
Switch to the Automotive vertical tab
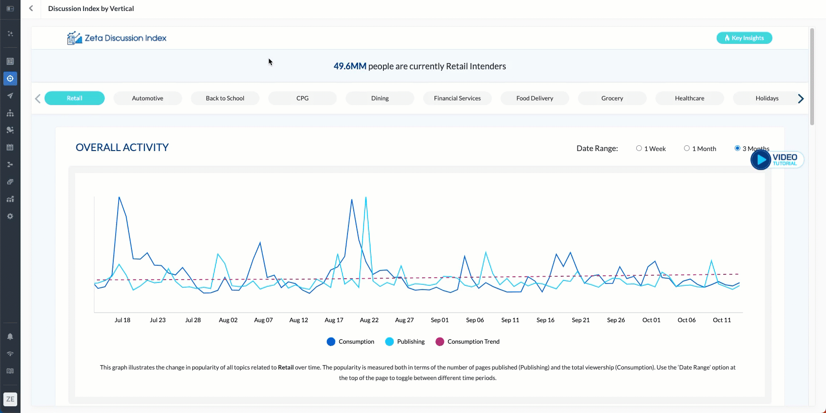click(x=147, y=98)
